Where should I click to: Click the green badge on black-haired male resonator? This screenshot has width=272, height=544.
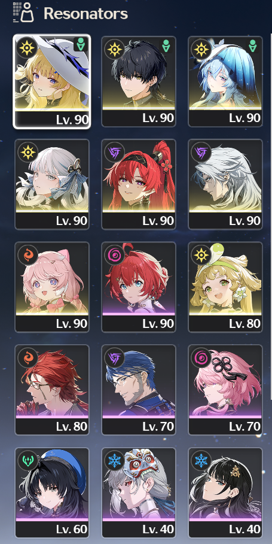coord(166,46)
